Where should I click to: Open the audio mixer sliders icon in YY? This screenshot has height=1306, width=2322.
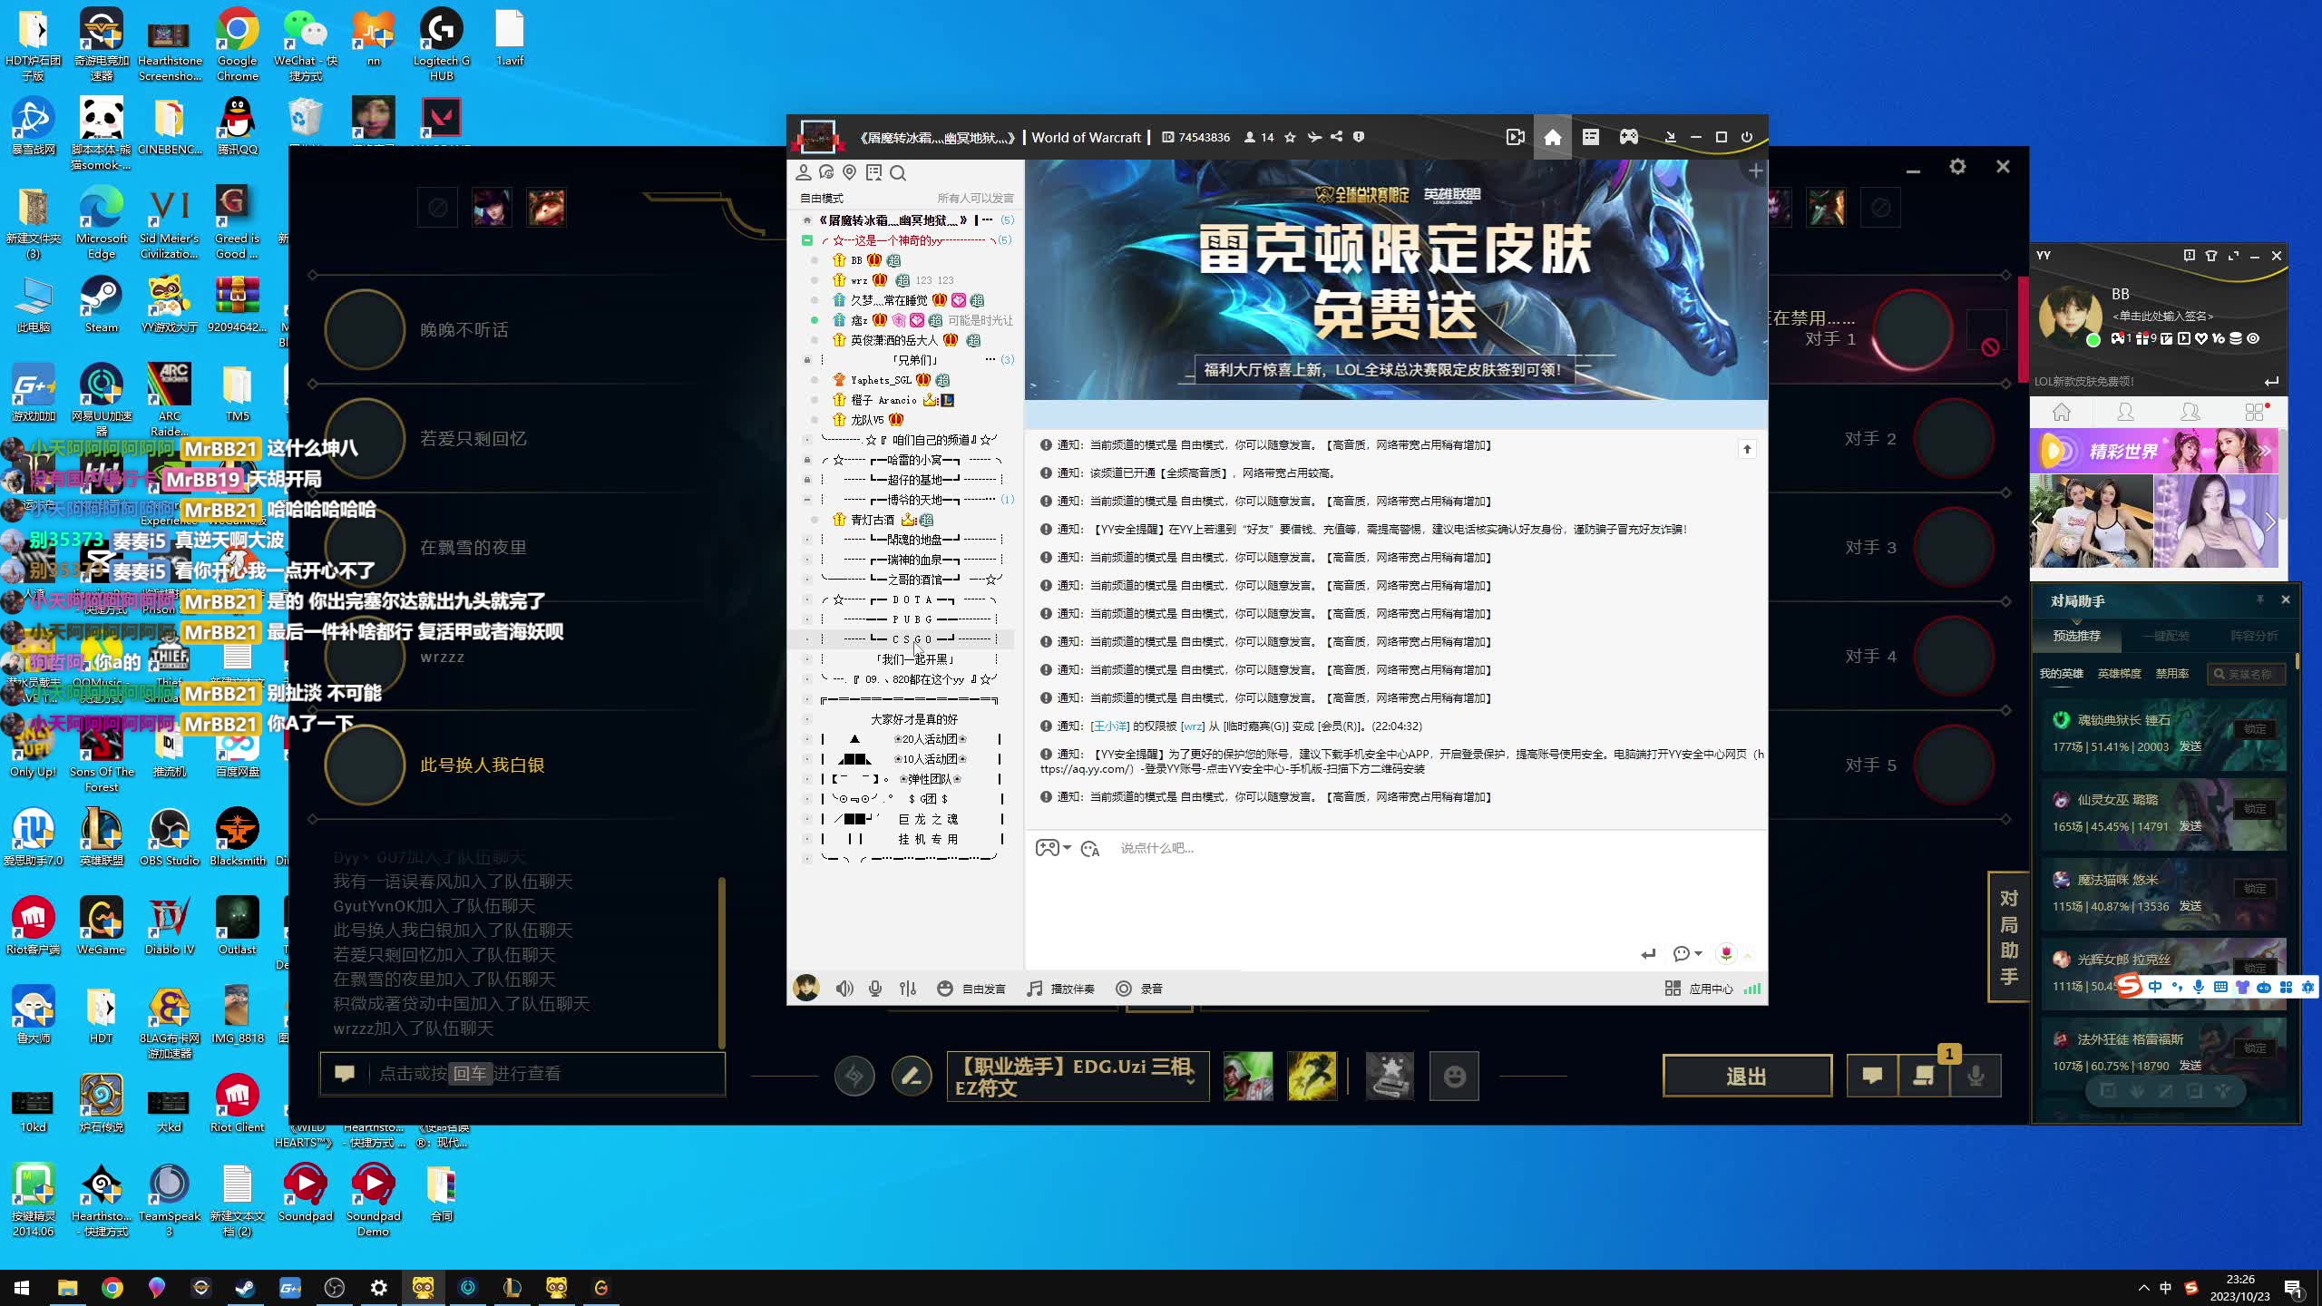click(x=908, y=989)
